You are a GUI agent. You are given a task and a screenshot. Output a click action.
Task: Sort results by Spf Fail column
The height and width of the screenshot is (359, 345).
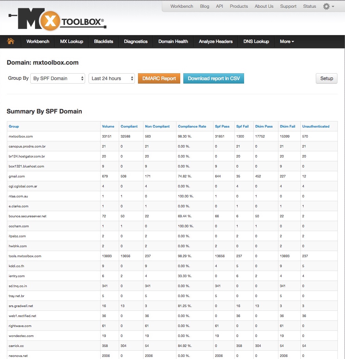coord(241,126)
